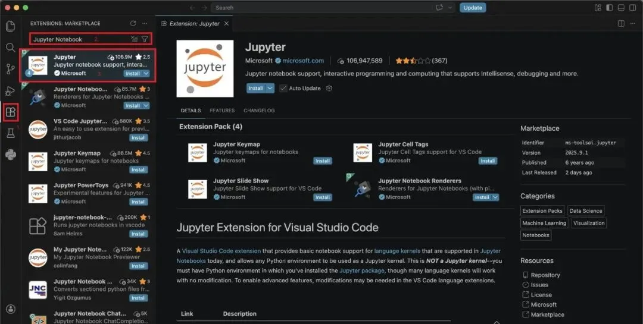Open the License resource link
Viewport: 643px width, 324px height.
541,294
